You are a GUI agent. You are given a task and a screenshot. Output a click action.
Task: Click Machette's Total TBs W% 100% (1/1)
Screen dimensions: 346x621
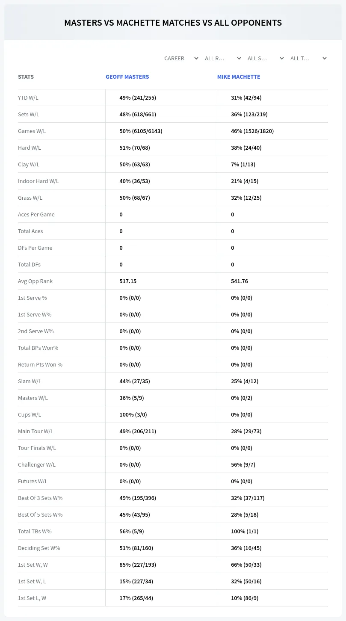(x=245, y=531)
